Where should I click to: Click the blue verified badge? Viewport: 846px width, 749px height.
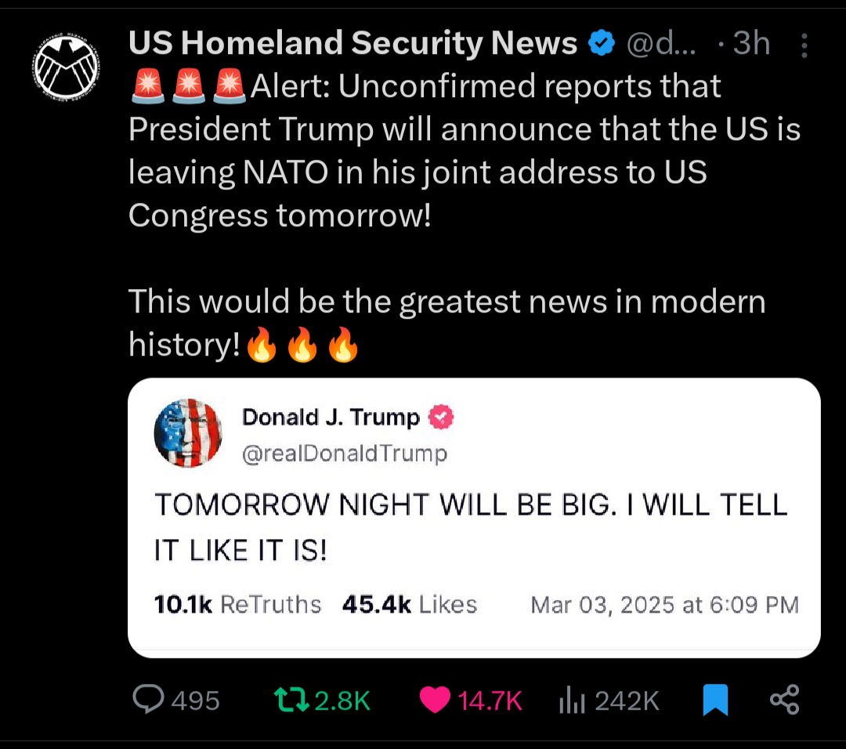[602, 45]
